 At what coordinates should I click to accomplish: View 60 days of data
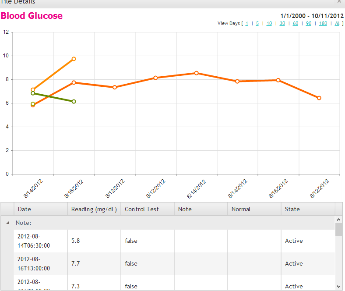coord(296,23)
